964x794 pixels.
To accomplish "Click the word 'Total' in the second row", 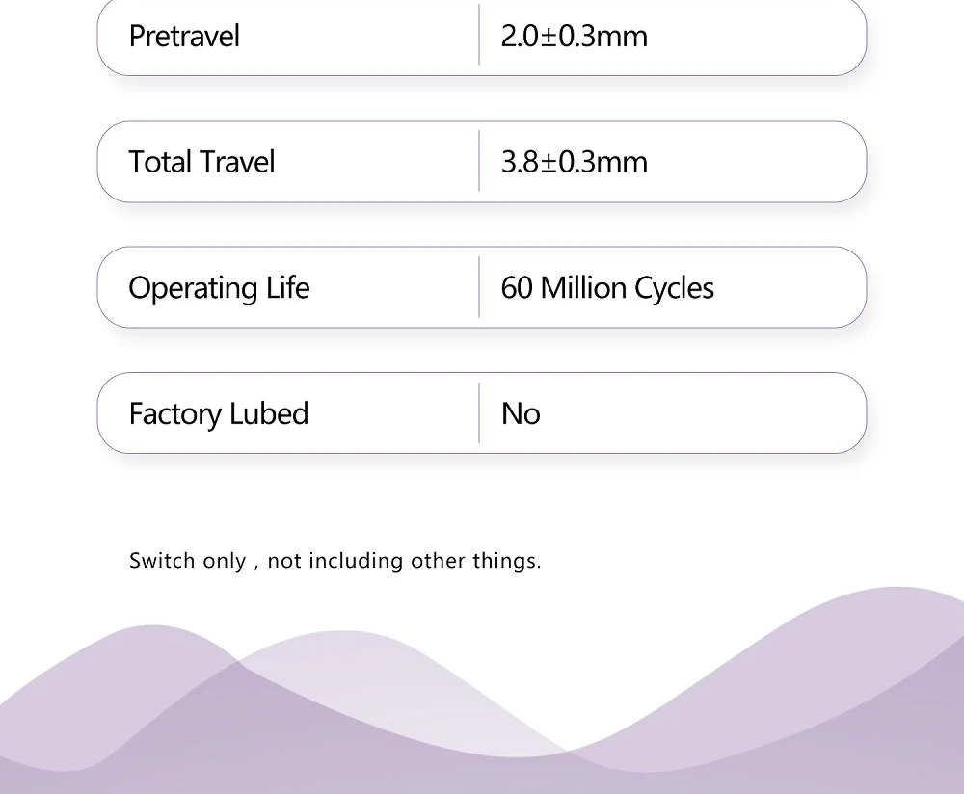I will point(160,162).
